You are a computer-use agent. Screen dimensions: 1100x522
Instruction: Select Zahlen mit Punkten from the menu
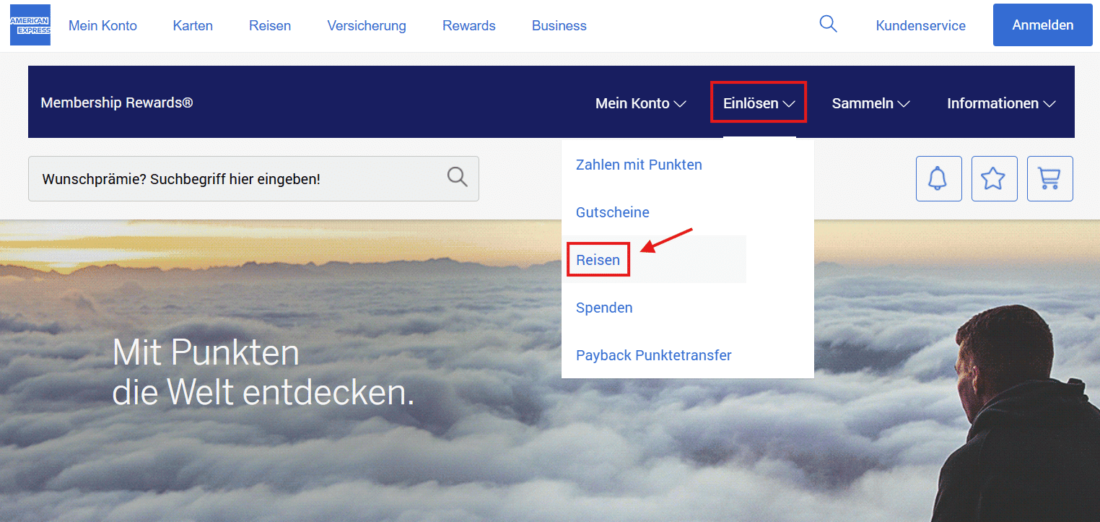click(x=638, y=165)
